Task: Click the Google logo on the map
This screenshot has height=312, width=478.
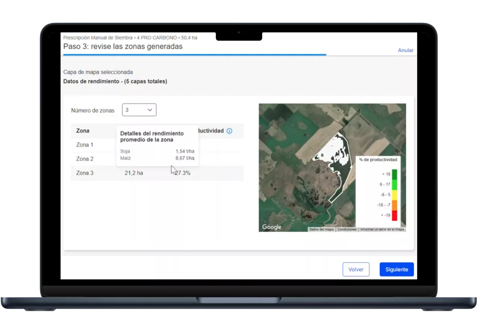Action: tap(271, 227)
